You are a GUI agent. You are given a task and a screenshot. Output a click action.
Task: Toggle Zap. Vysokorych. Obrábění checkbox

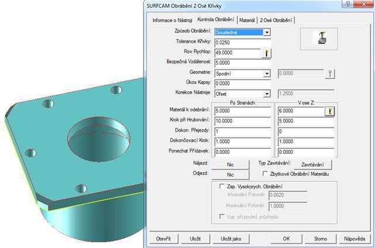click(x=222, y=186)
